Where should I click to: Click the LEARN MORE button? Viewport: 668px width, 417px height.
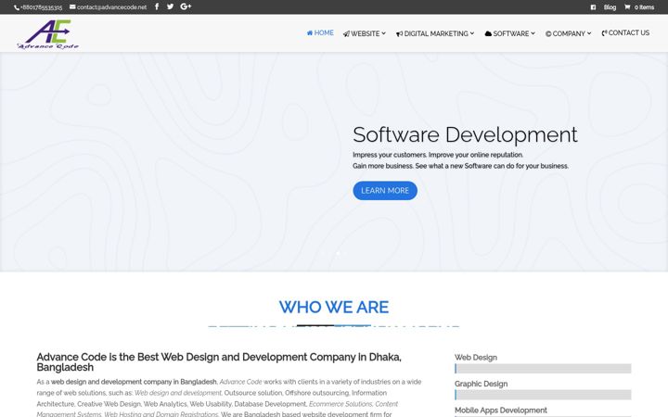[x=385, y=191]
